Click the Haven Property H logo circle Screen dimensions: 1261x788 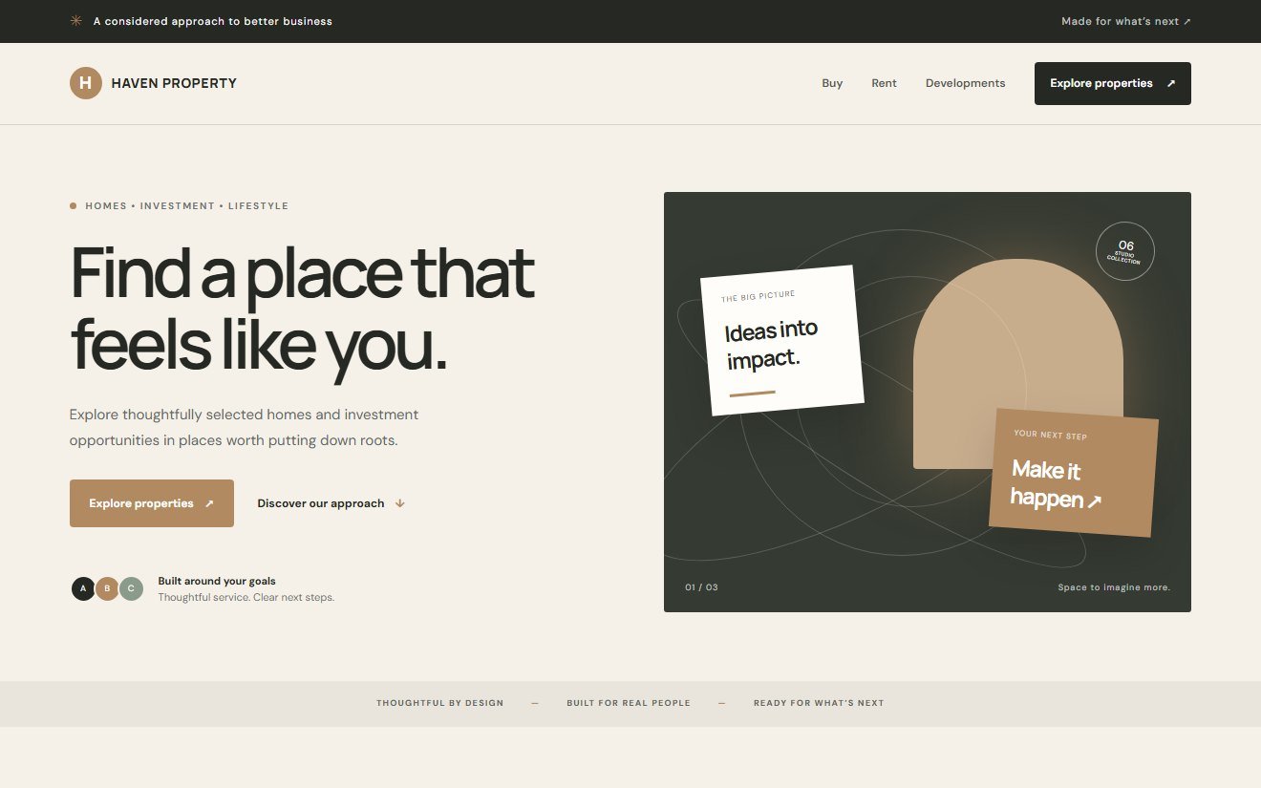click(86, 83)
